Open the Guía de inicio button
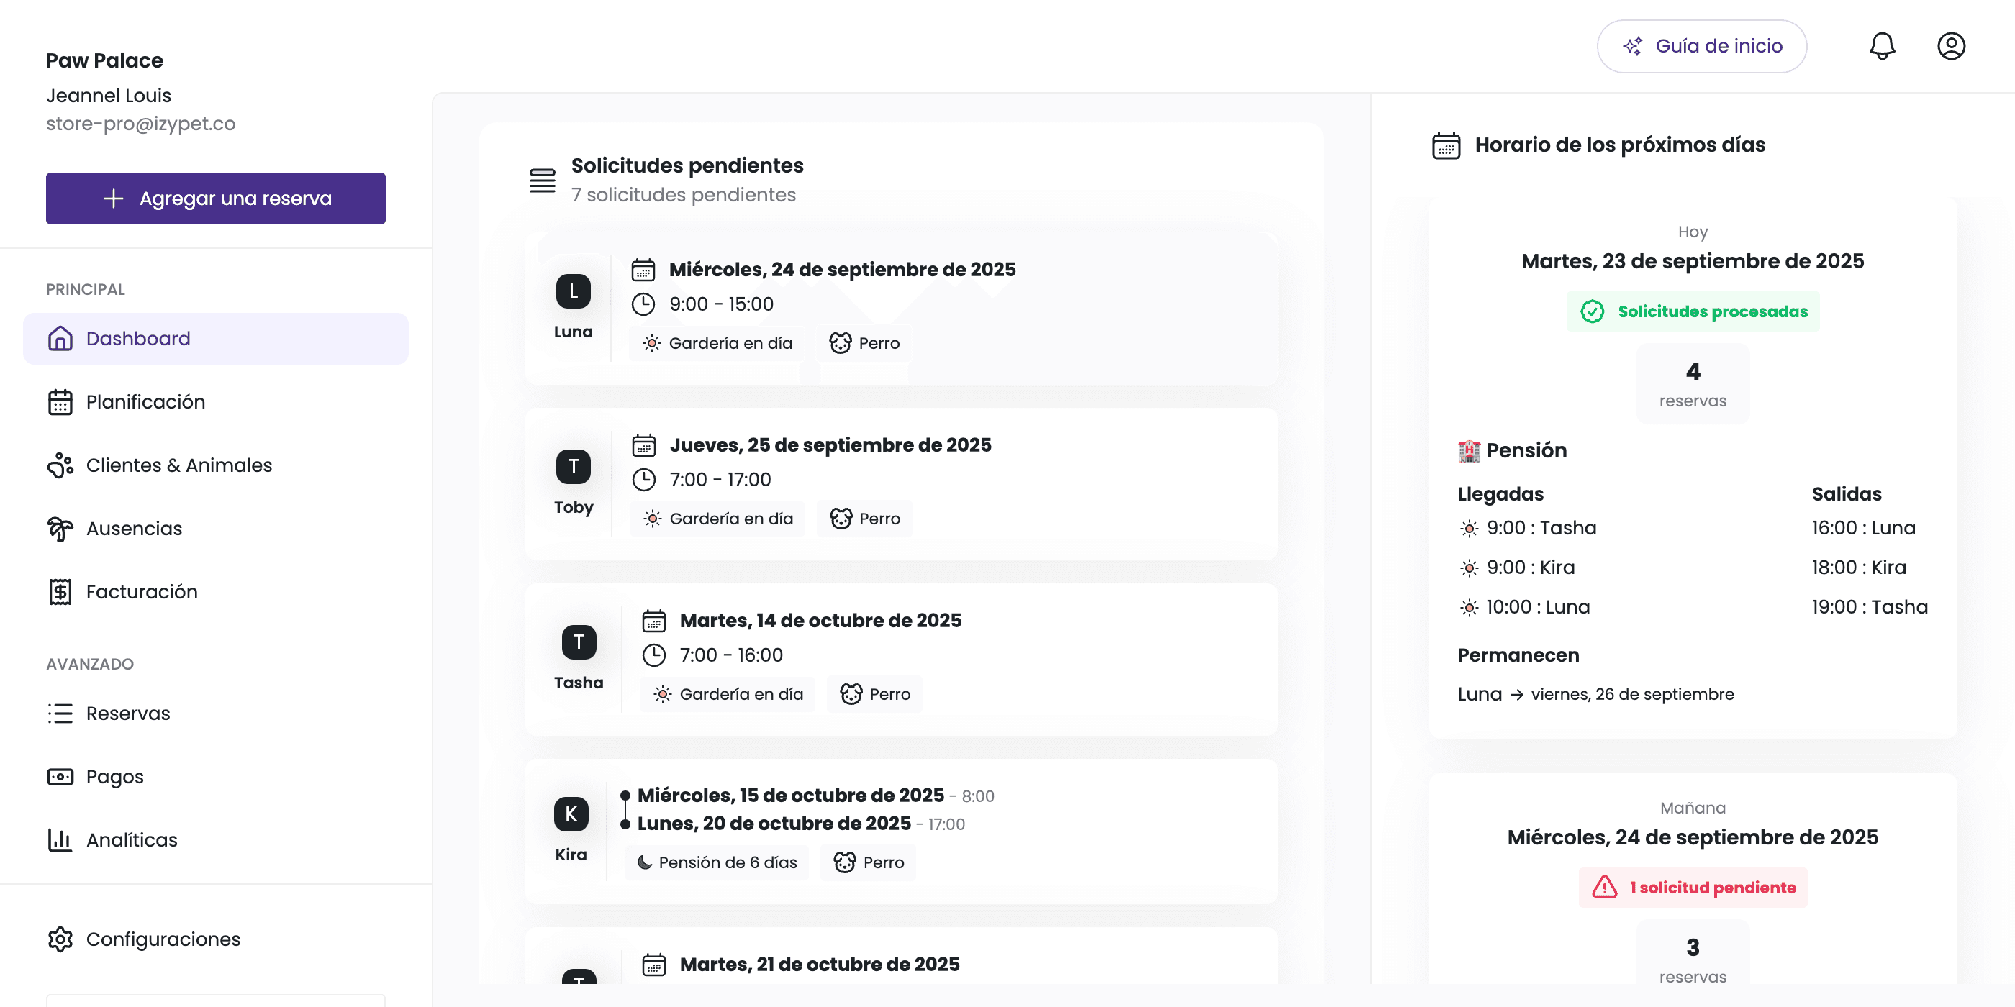The image size is (2015, 1007). (1701, 46)
